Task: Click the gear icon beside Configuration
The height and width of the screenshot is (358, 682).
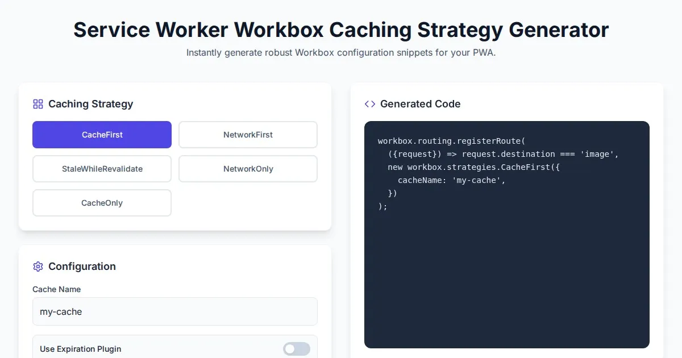Action: [38, 267]
